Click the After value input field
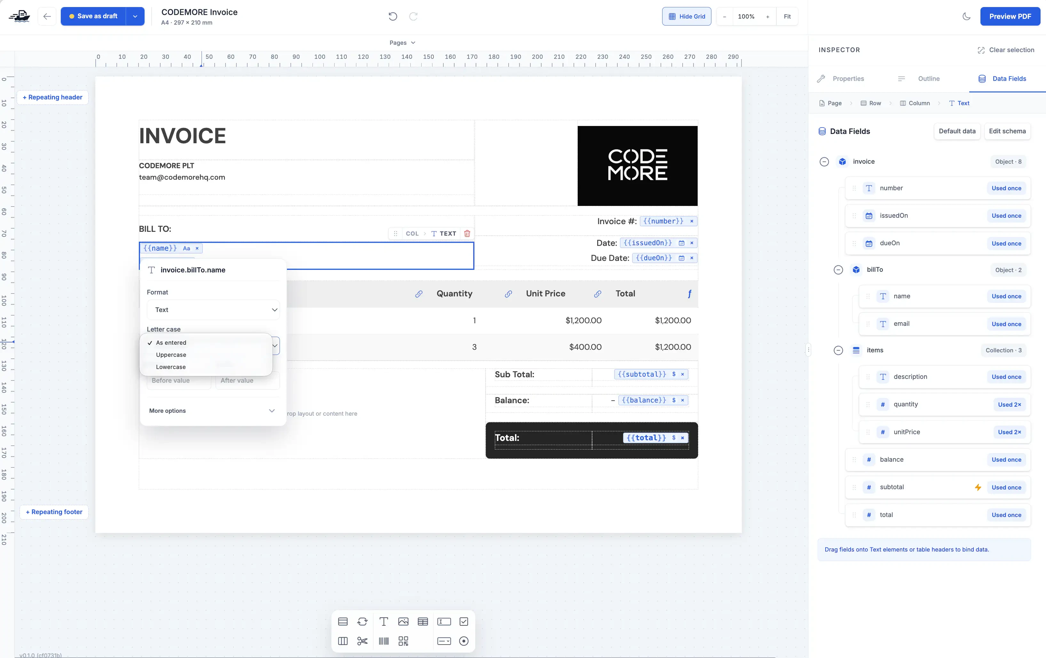 click(248, 380)
